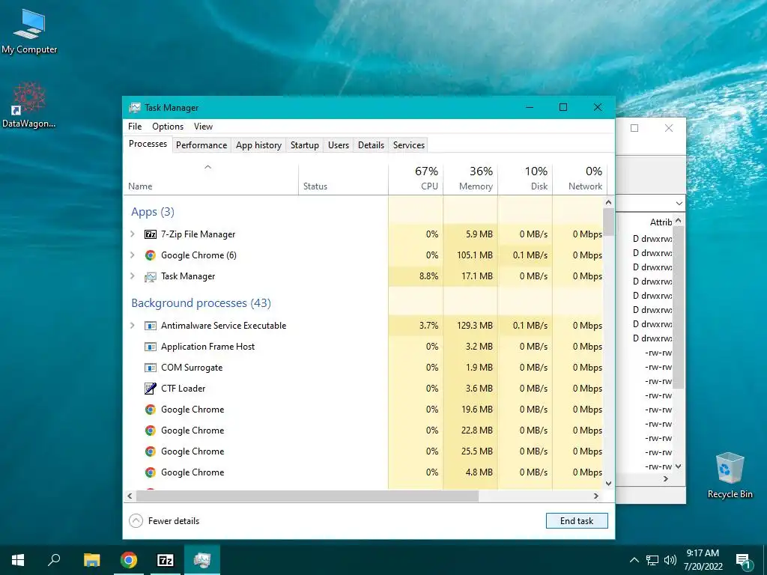Open the DataWagon desktop shortcut
Image resolution: width=767 pixels, height=575 pixels.
[28, 105]
